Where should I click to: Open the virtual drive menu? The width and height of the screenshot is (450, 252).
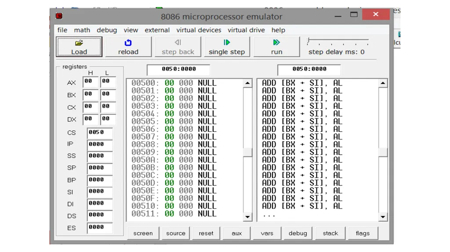click(246, 30)
